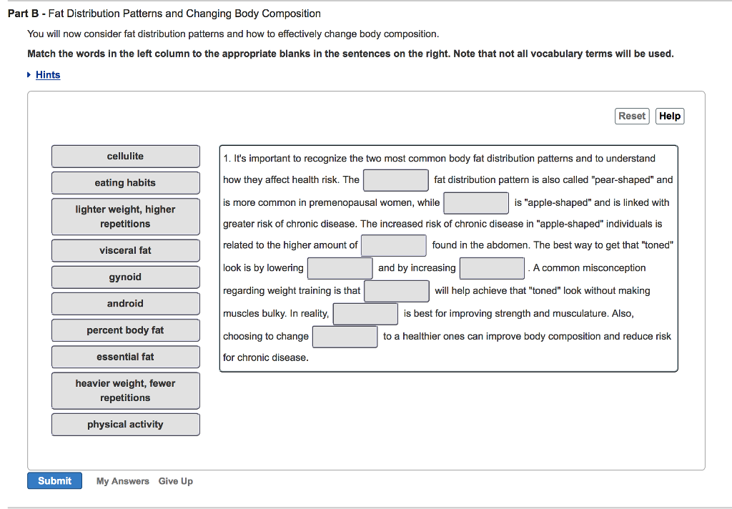Click the blank after 'pear-shaped' pattern sentence
This screenshot has height=509, width=732.
tap(395, 179)
